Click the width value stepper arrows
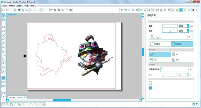201x108 pixels. click(188, 26)
